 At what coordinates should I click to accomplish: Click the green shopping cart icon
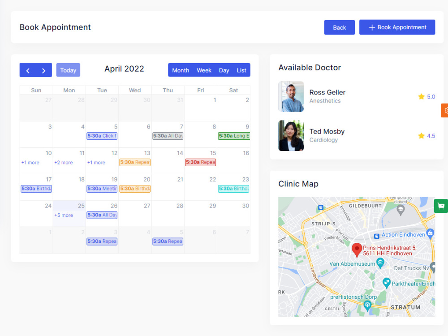pyautogui.click(x=441, y=206)
